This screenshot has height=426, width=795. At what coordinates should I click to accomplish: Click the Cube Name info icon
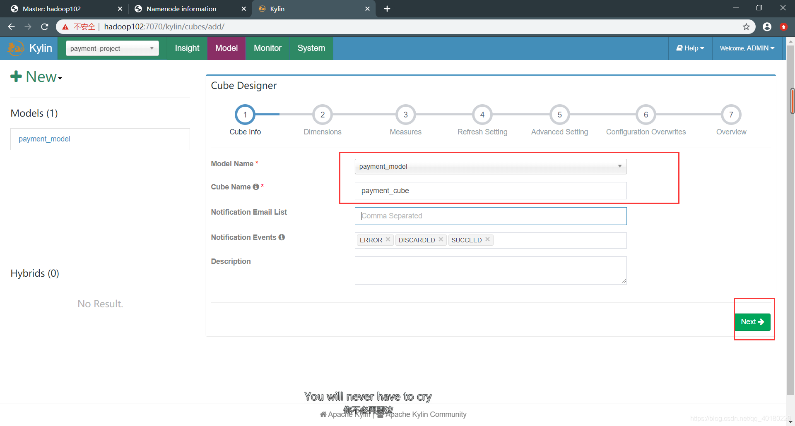click(x=256, y=187)
